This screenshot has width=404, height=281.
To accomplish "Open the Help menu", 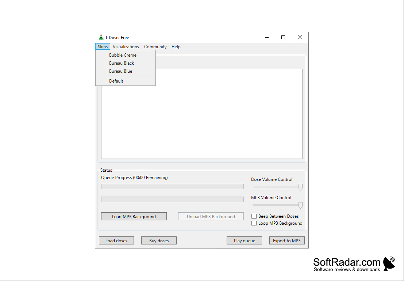I will point(176,47).
